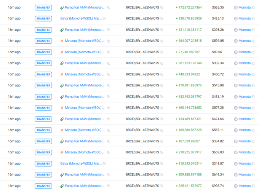Copy Momota token address in $334.82 row

coord(253,141)
